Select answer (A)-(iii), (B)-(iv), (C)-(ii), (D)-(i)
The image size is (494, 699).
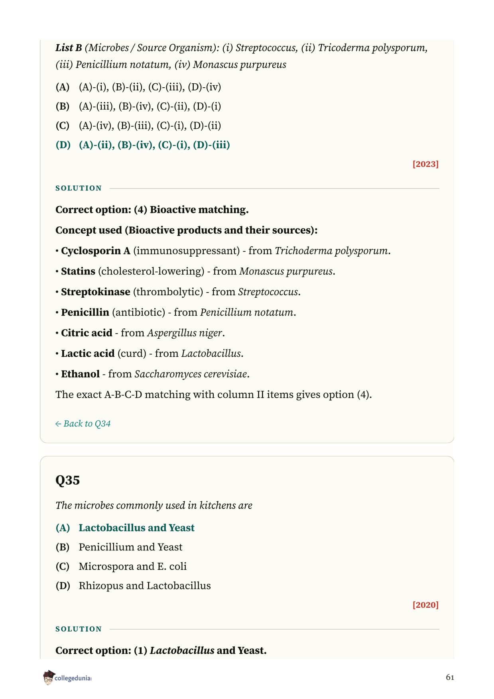tap(138, 106)
